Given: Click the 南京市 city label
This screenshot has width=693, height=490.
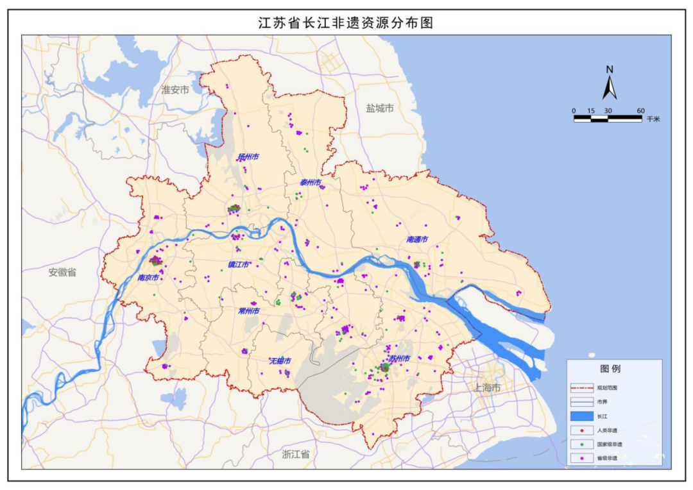Looking at the screenshot, I should tap(148, 278).
